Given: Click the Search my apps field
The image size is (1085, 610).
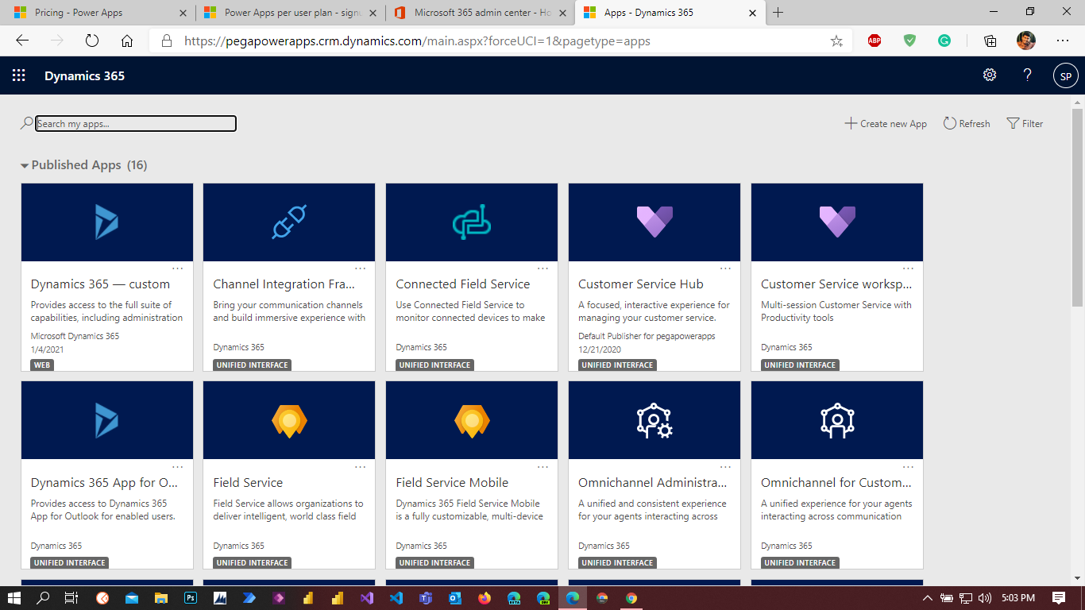Looking at the screenshot, I should (136, 124).
